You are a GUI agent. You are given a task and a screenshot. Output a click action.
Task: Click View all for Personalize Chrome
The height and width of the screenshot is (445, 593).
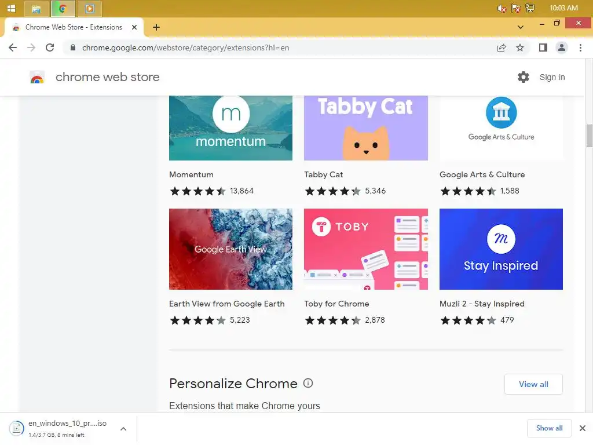click(x=533, y=384)
